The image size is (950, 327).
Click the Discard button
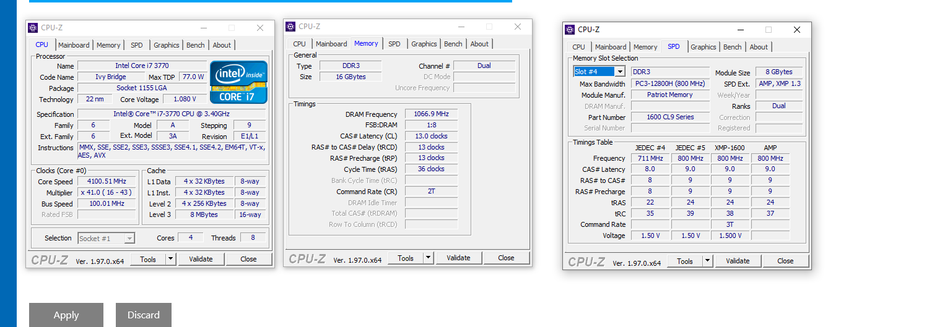pyautogui.click(x=144, y=315)
